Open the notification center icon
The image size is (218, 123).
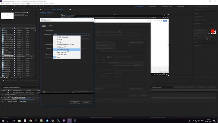click(x=214, y=121)
